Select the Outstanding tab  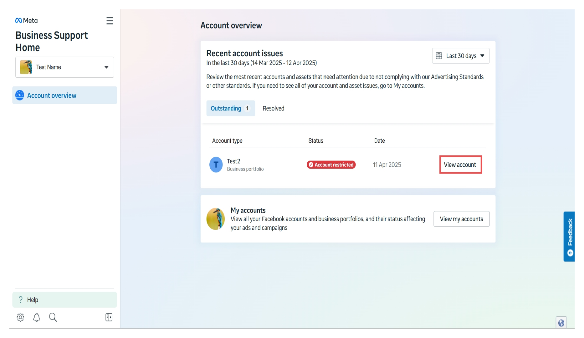pos(230,108)
